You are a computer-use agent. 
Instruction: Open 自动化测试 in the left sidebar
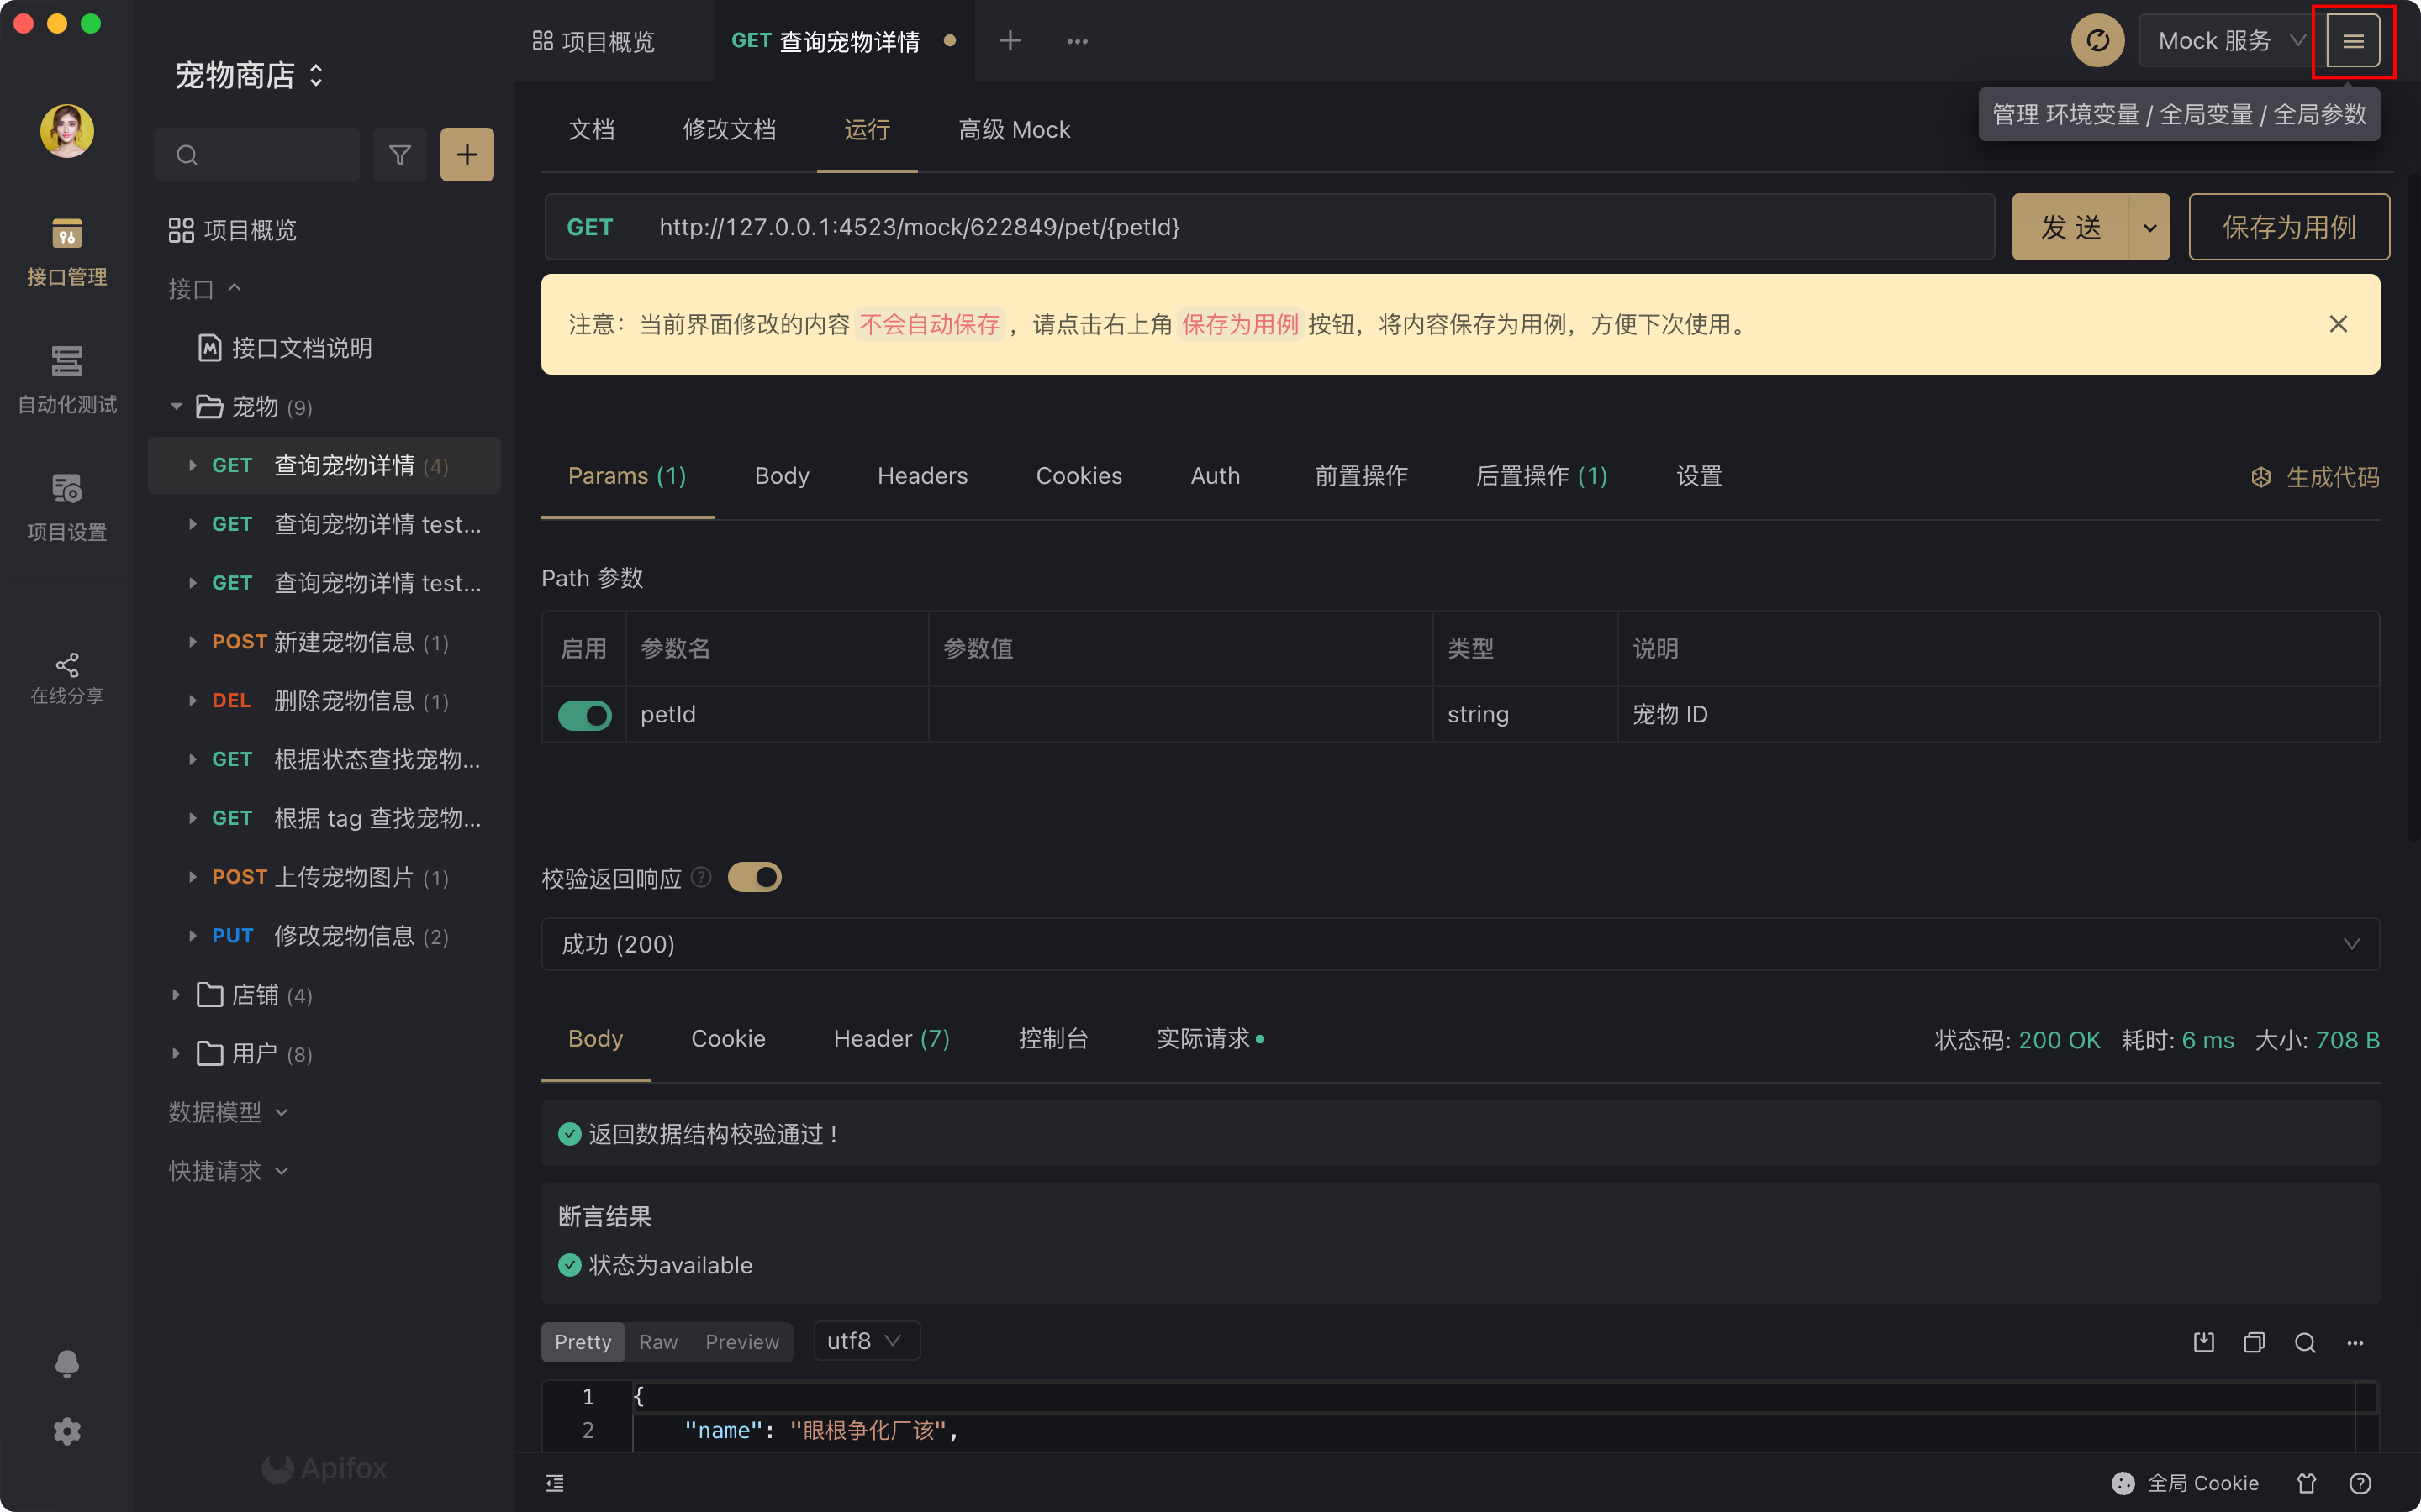67,379
